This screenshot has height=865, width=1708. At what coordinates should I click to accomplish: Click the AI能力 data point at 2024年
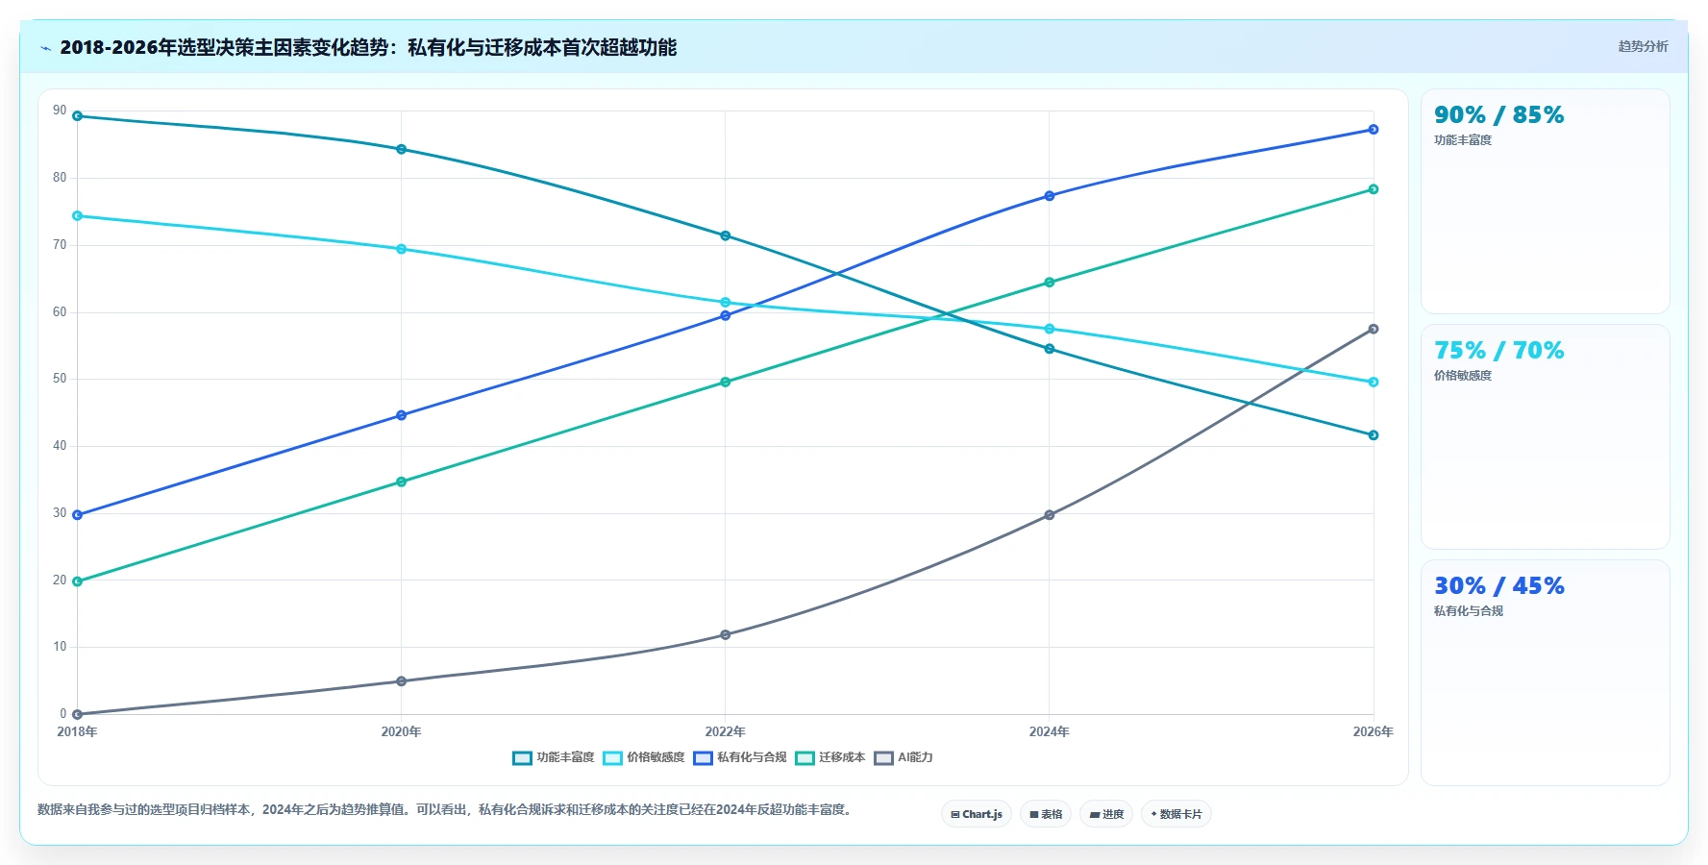point(1050,515)
